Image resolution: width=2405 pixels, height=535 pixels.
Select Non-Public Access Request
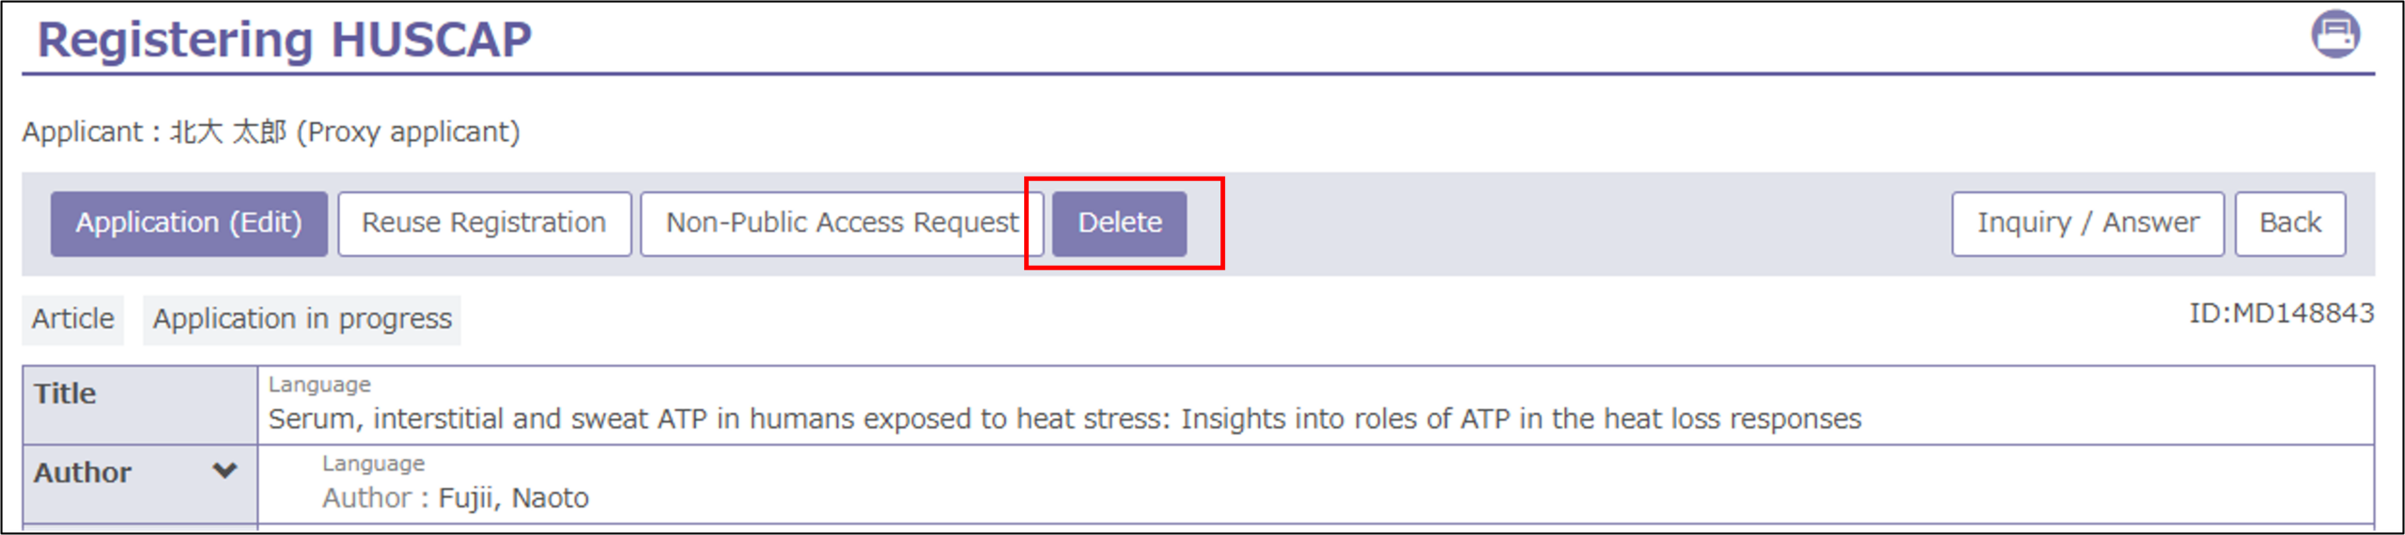842,223
